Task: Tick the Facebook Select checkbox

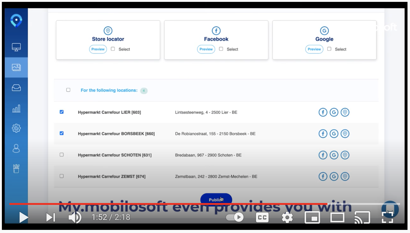Action: [x=221, y=49]
